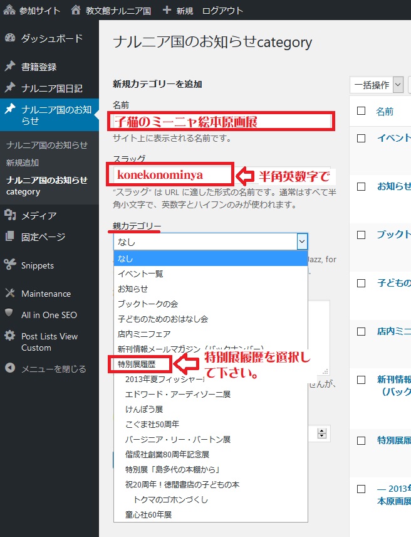Click the pin icon beside 書籍登録
Image resolution: width=411 pixels, height=537 pixels.
pyautogui.click(x=9, y=66)
